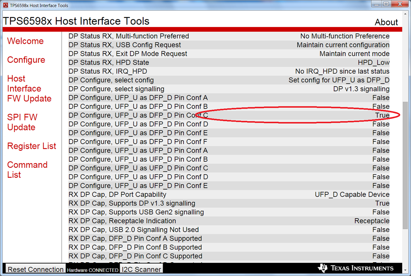Click the HPD_Low value
This screenshot has width=411, height=276.
click(374, 62)
